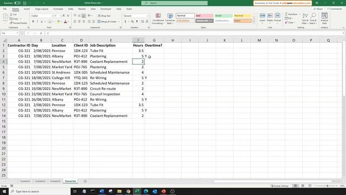Open the Developer ribbon tab
Viewport: 346px width, 195px height.
(x=106, y=9)
